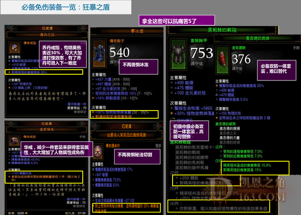Click the banner 拿全这些可以抗痛苦5了
301x215 pixels.
click(x=177, y=20)
